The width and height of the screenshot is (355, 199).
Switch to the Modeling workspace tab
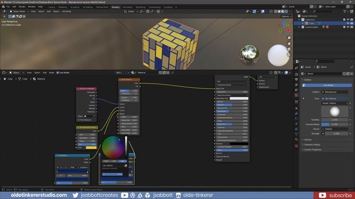click(63, 7)
